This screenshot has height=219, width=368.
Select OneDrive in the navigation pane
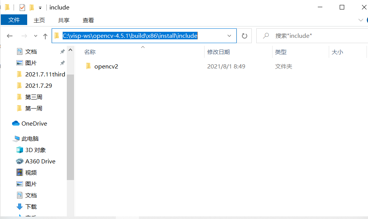(34, 124)
